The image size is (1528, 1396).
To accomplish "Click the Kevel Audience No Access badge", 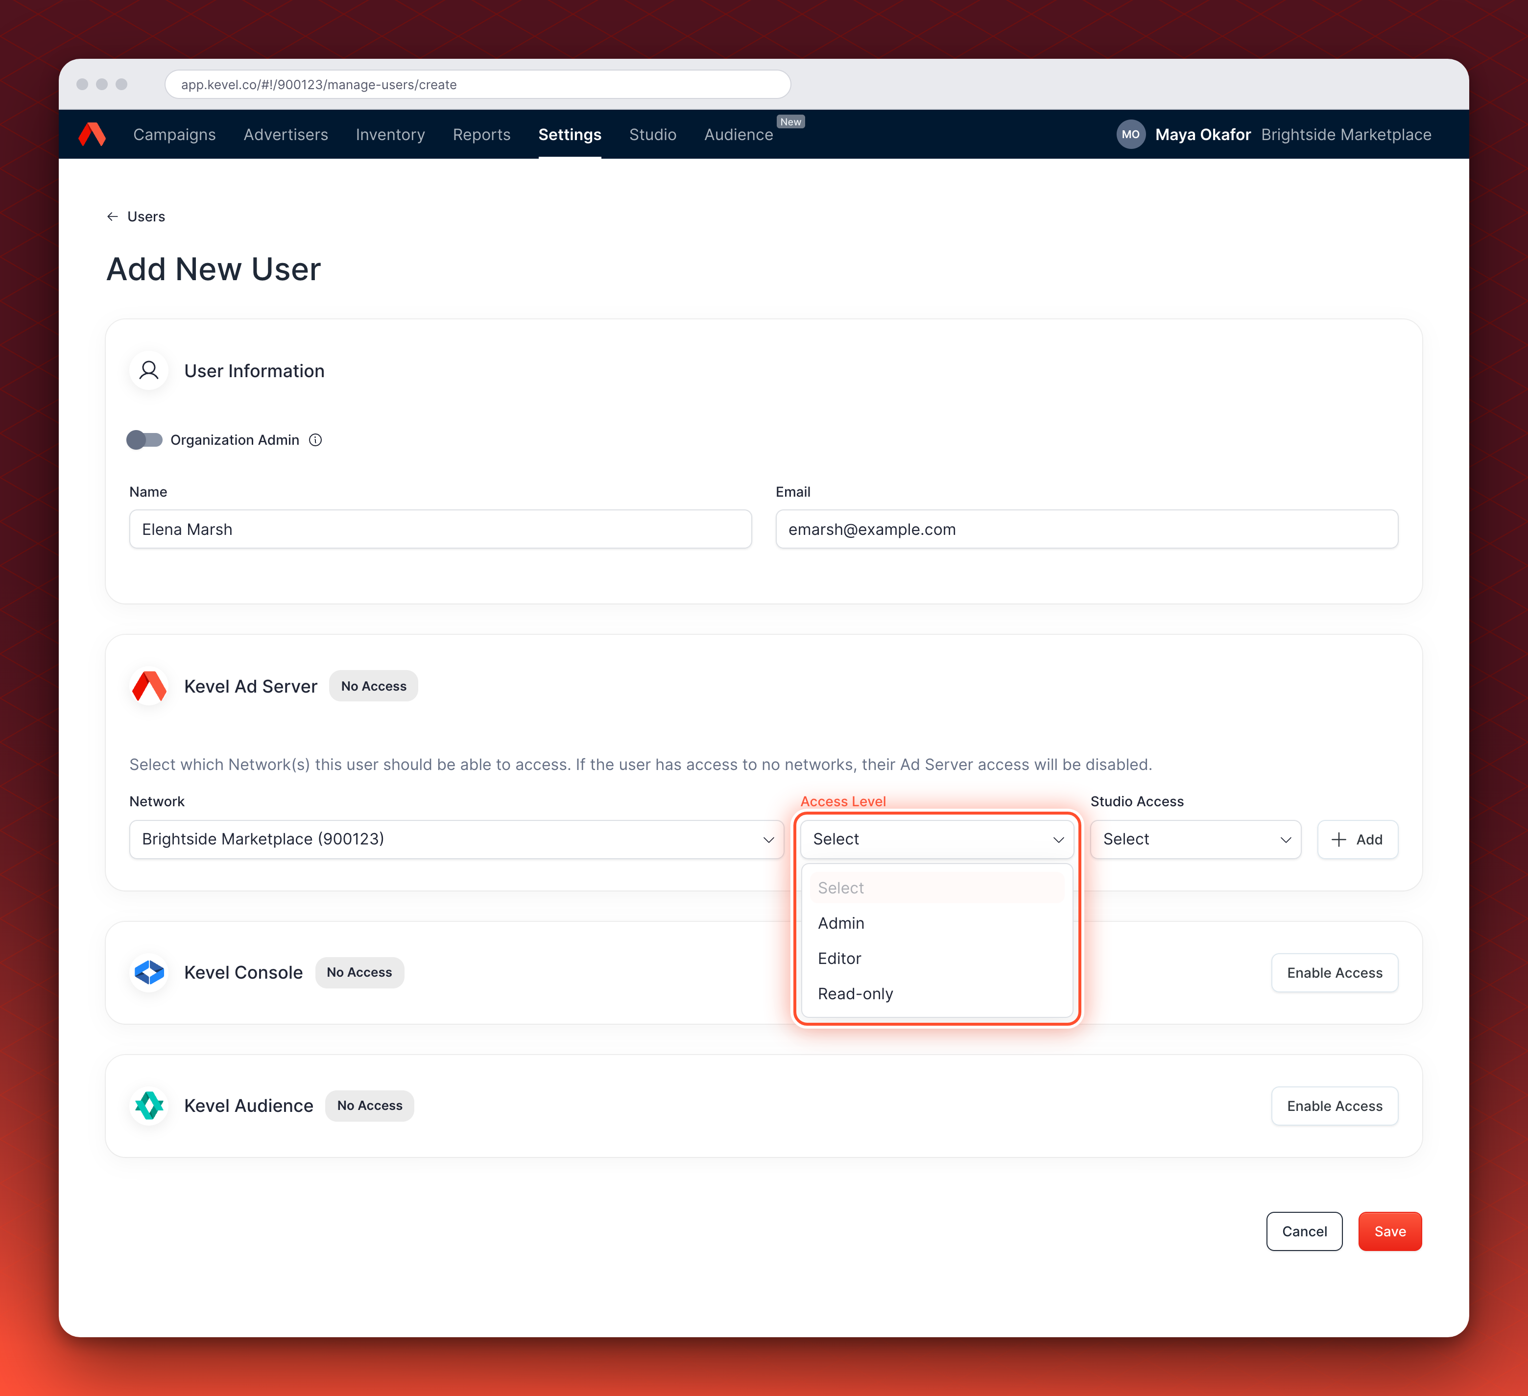I will pyautogui.click(x=370, y=1106).
